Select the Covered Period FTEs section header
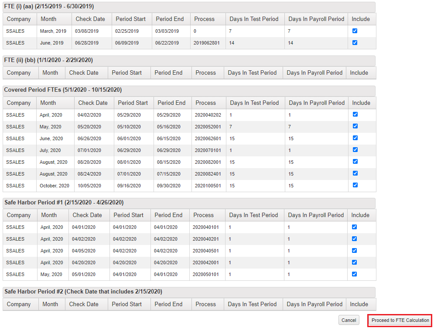Screen dimensions: 434x328 (x=189, y=90)
